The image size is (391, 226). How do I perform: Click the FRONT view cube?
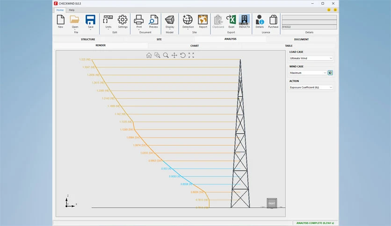click(x=272, y=203)
